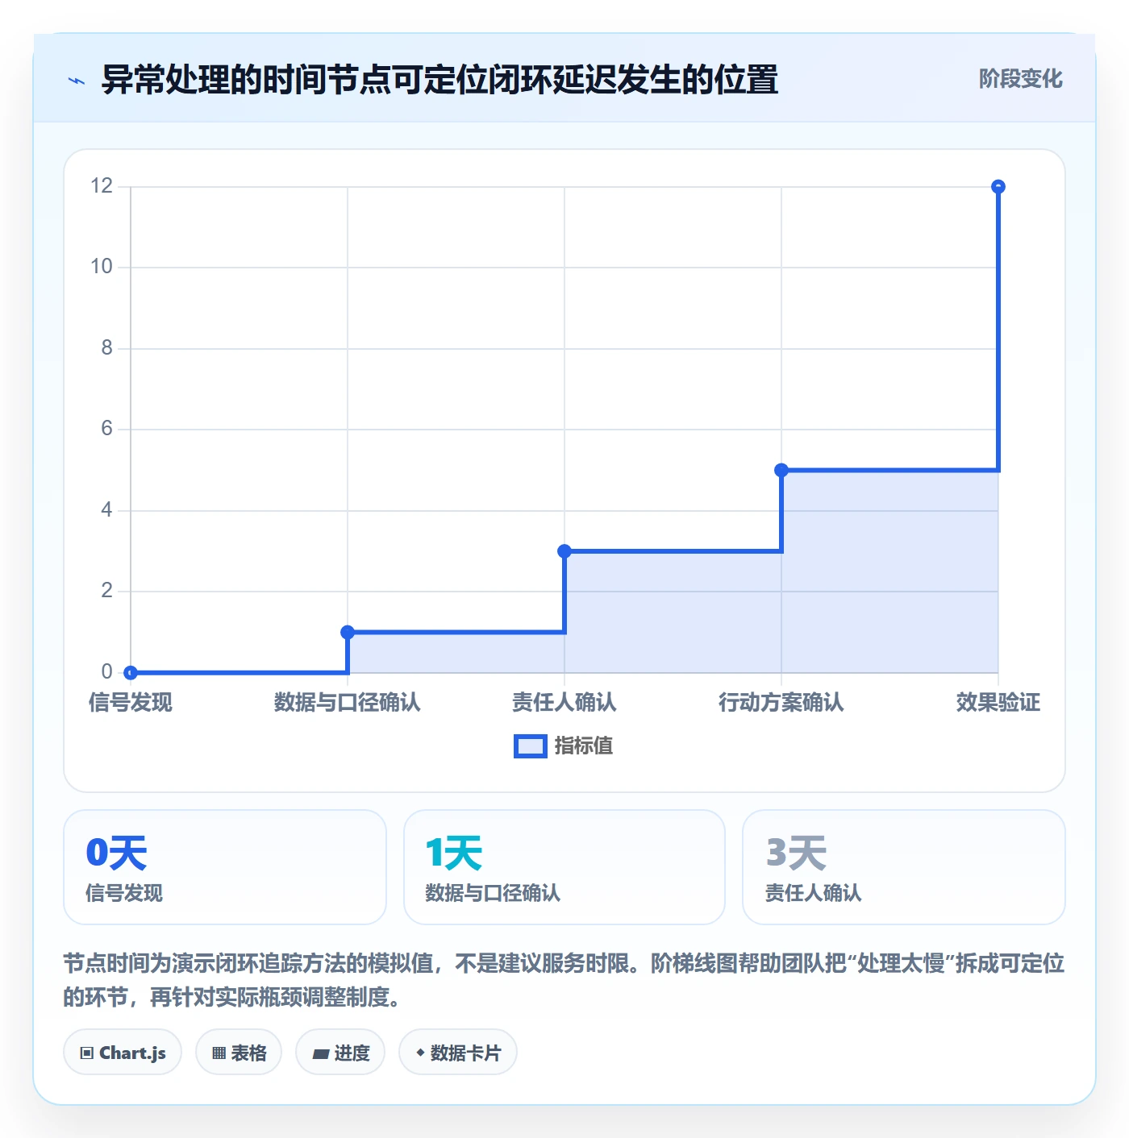Viewport: 1129px width, 1138px height.
Task: Click the square icon in the Chart.js tag
Action: (87, 1053)
